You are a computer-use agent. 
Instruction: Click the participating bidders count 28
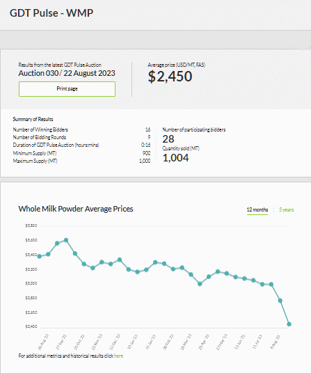168,139
